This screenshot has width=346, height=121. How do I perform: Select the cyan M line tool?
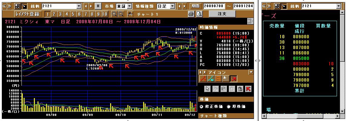tap(211, 78)
